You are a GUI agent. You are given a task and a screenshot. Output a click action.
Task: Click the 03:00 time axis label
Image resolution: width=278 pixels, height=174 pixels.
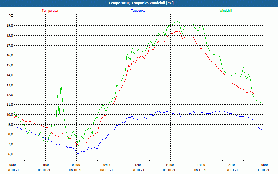click(45, 165)
